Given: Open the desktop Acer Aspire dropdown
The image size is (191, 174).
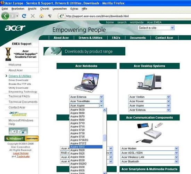Looking at the screenshot, I should click(150, 105).
